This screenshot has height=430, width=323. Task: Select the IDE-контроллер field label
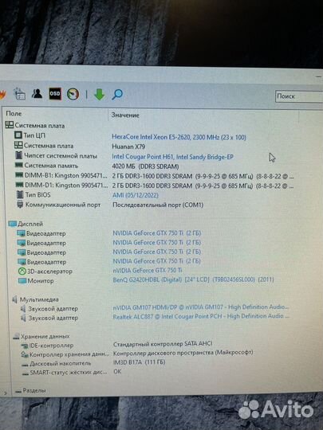[x=51, y=346]
